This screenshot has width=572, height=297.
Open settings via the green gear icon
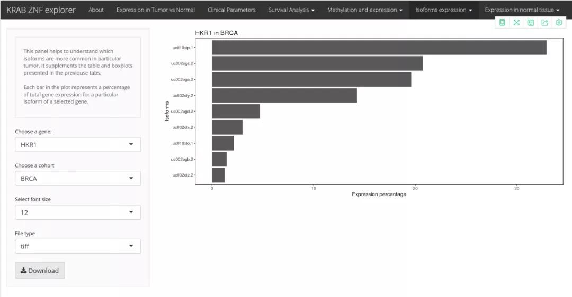559,23
